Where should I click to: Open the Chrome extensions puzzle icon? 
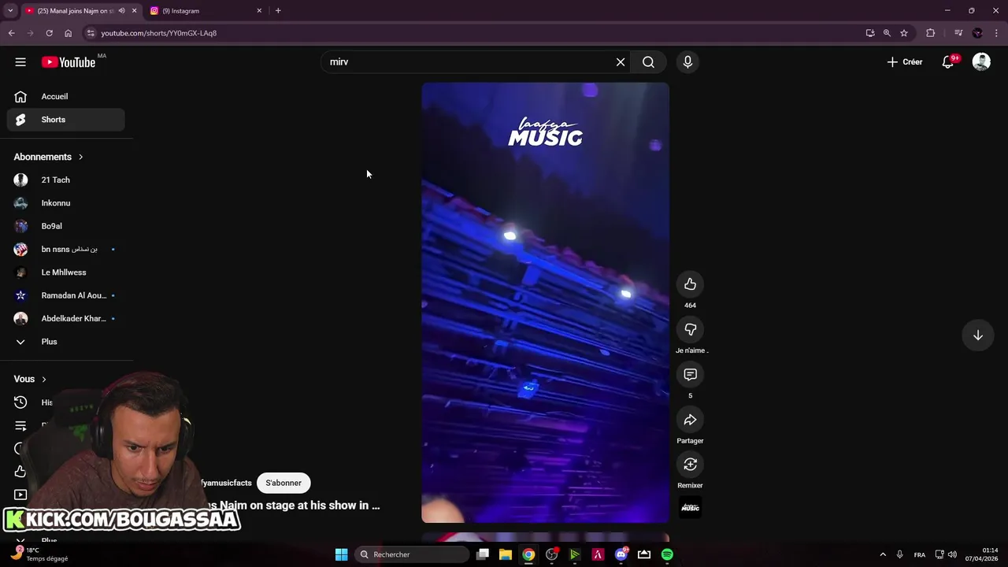point(931,33)
